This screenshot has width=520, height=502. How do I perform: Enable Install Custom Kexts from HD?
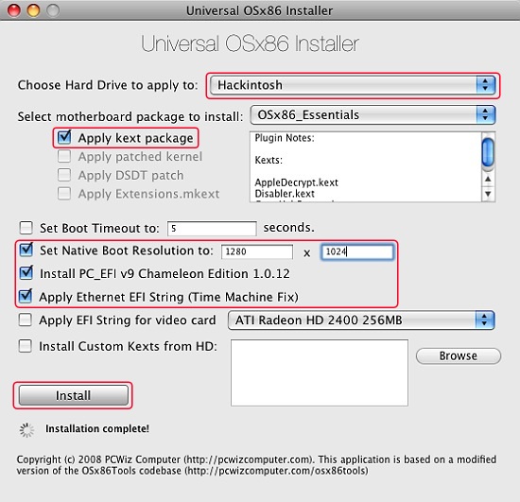[x=26, y=346]
